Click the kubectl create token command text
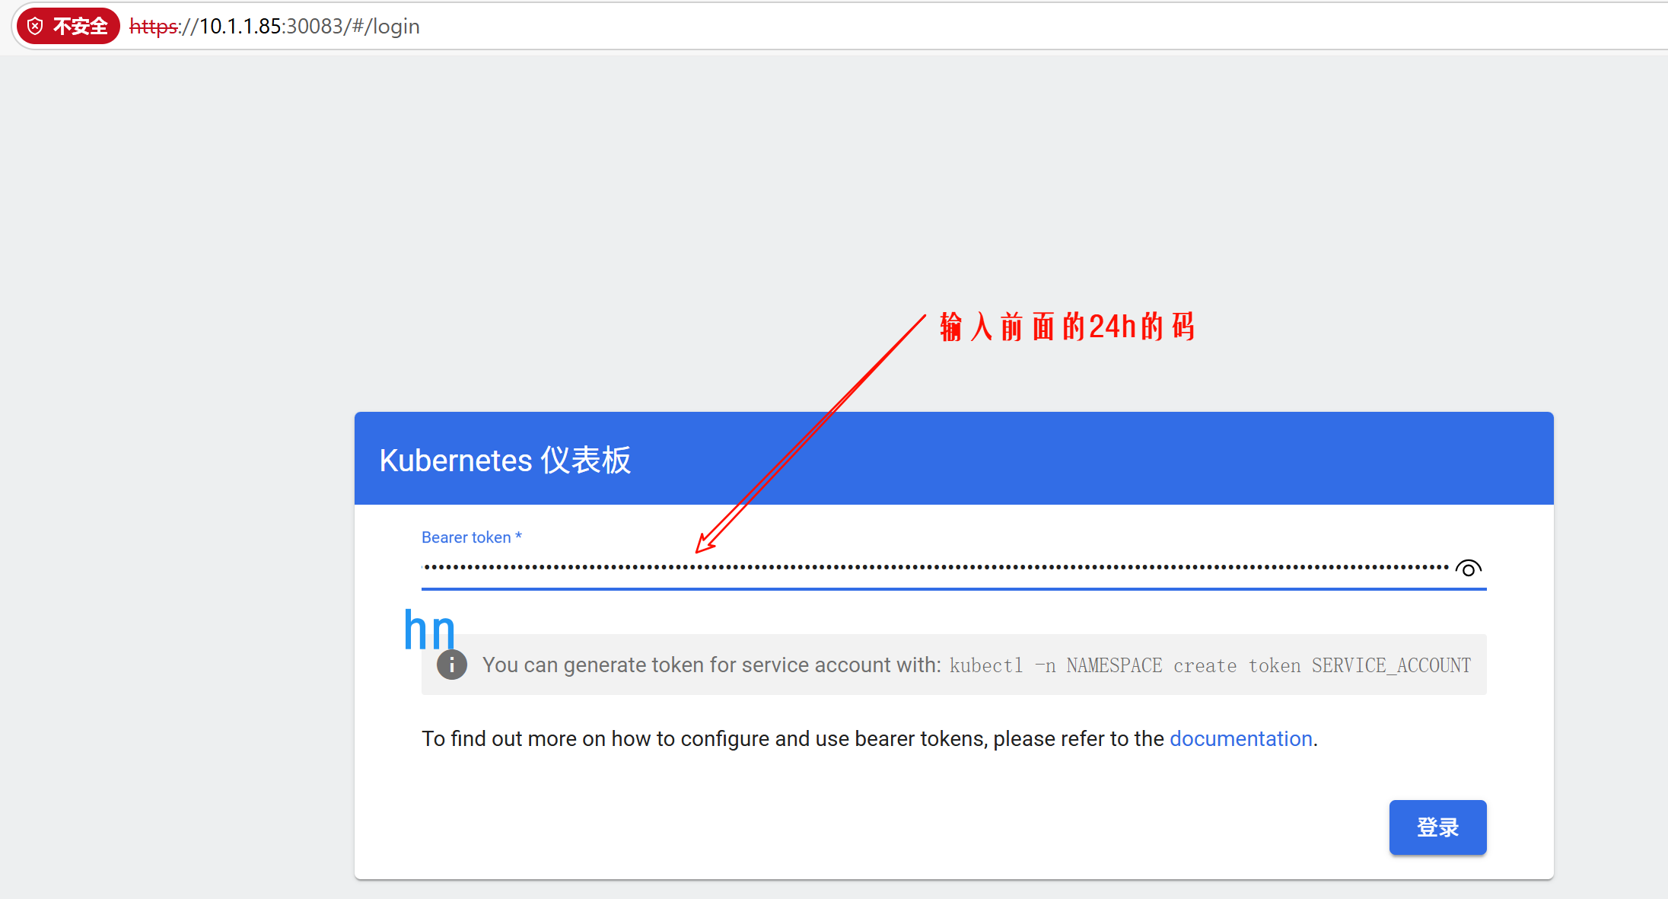The image size is (1668, 899). tap(1210, 665)
